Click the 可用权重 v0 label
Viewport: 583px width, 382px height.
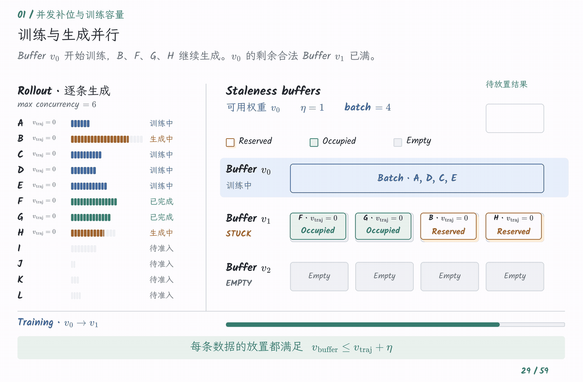pos(253,108)
